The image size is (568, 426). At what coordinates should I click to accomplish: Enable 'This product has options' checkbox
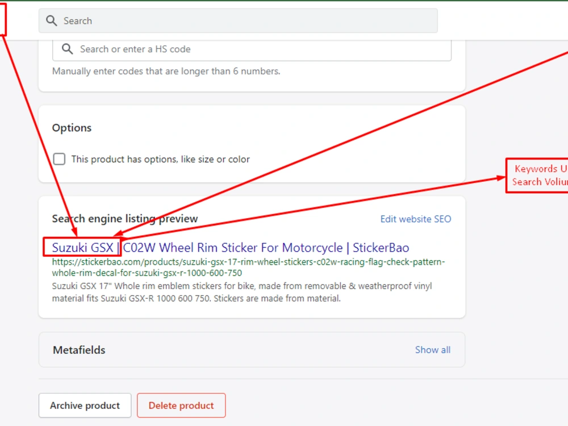60,159
